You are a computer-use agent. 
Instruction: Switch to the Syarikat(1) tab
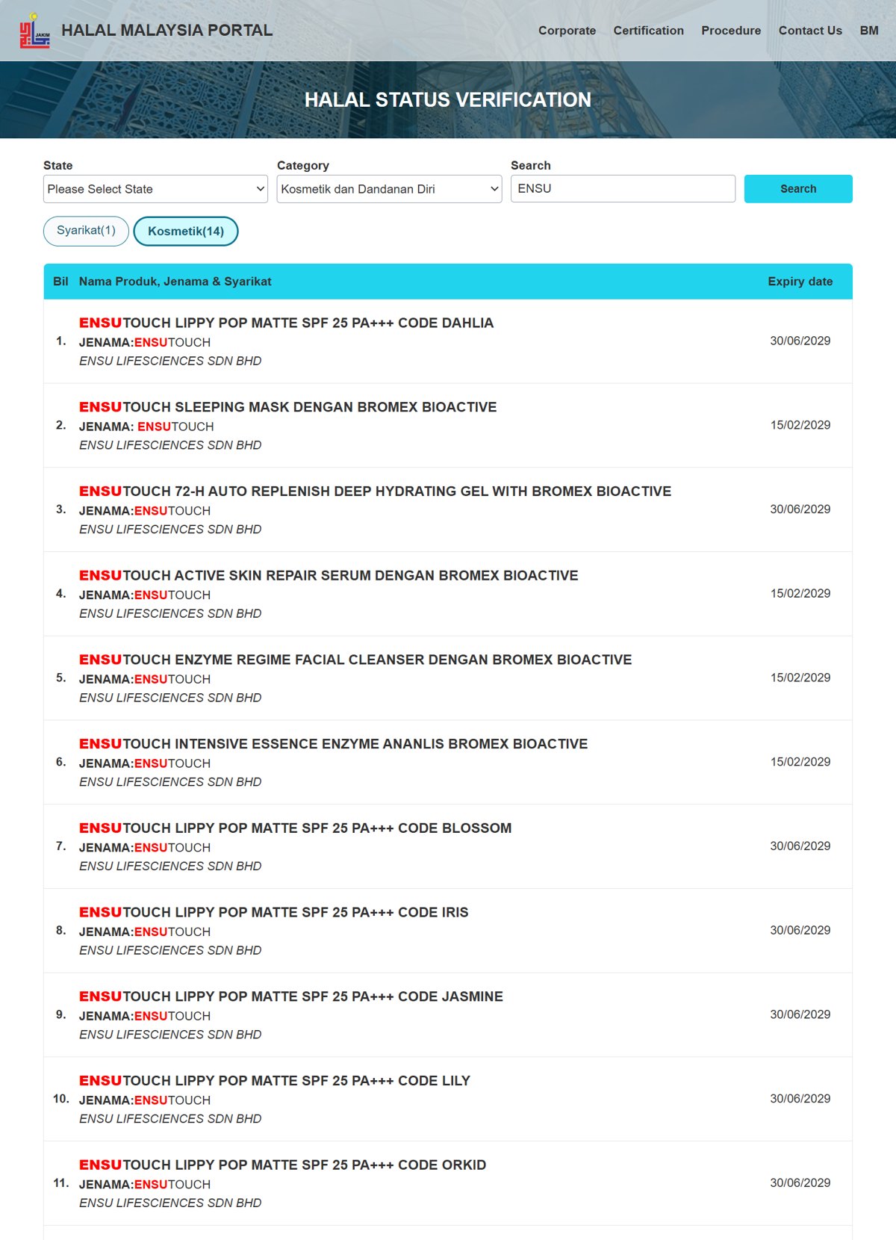click(86, 231)
